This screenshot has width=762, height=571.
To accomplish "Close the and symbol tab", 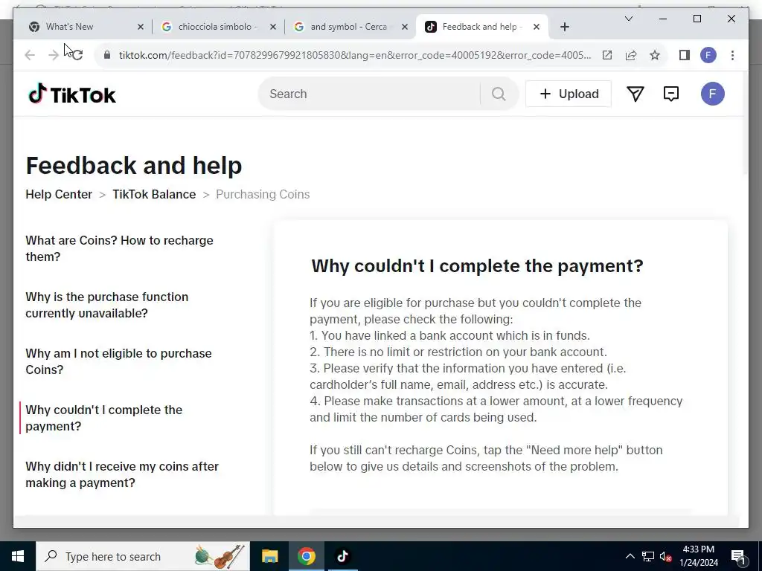I will point(404,27).
